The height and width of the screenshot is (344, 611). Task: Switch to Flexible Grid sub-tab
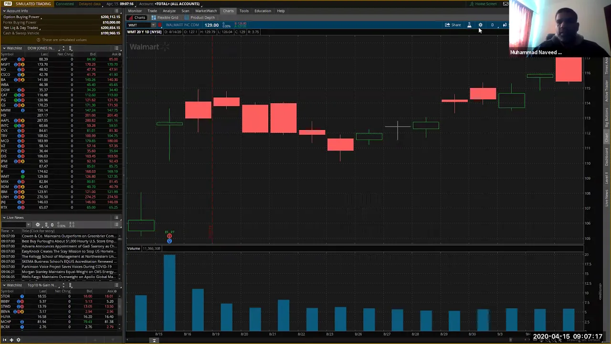click(165, 18)
